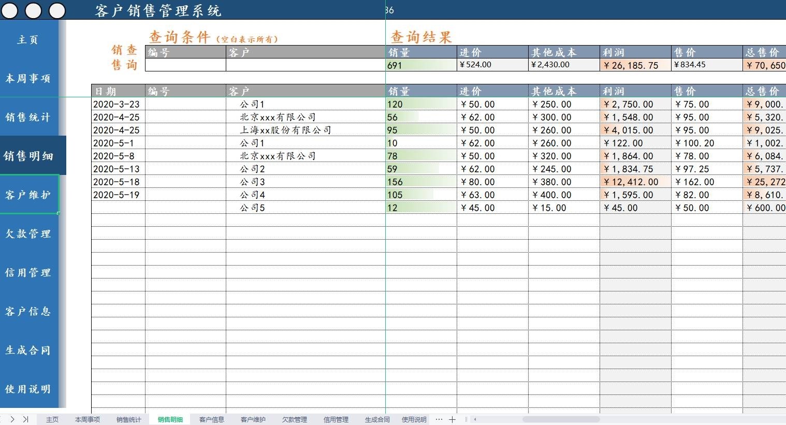The image size is (786, 425).
Task: Open 使用说明 from the sidebar
Action: tap(29, 389)
